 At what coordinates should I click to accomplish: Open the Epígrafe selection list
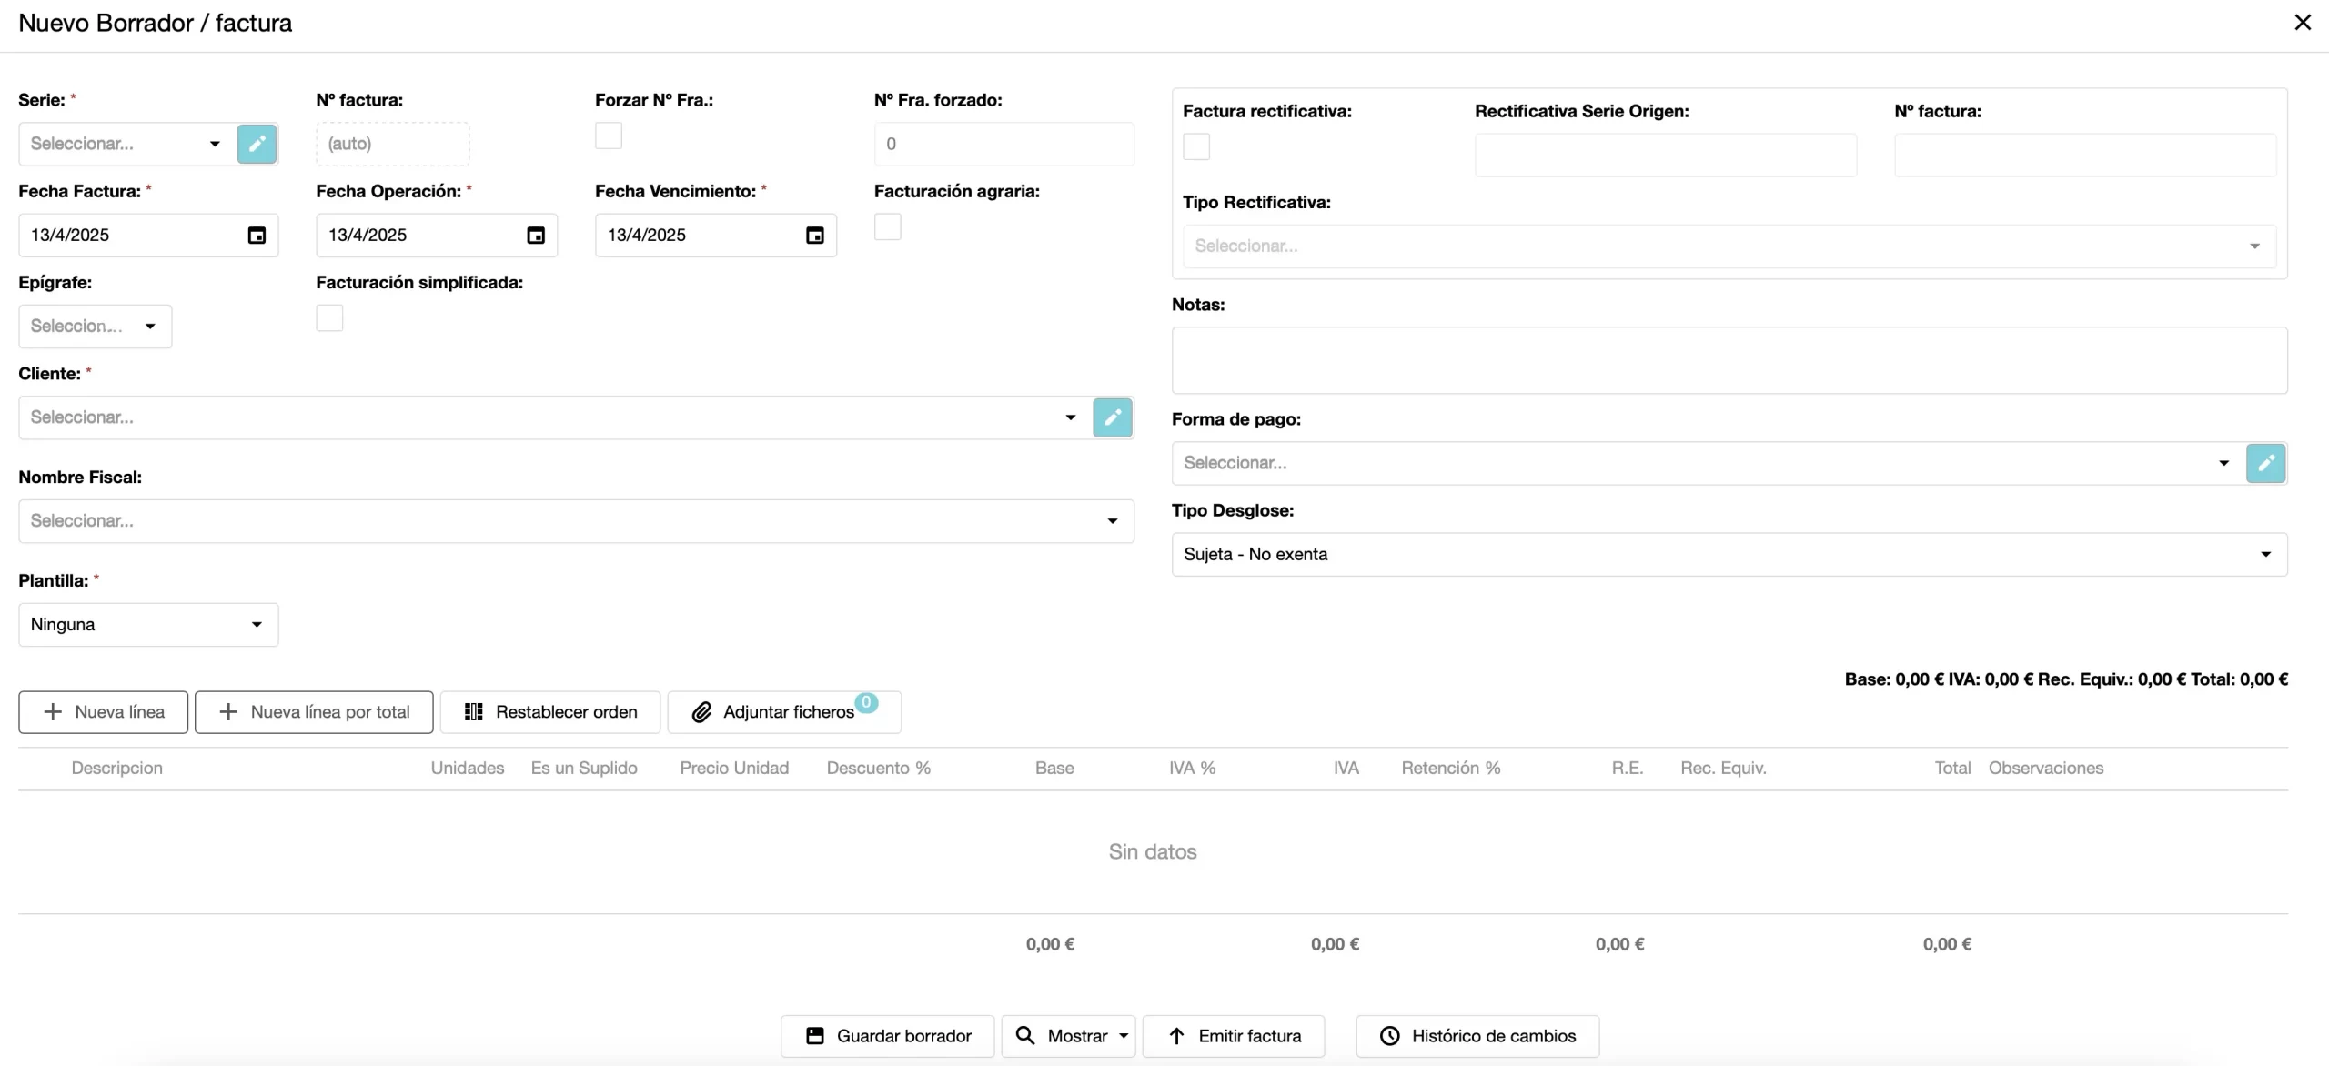[x=95, y=327]
